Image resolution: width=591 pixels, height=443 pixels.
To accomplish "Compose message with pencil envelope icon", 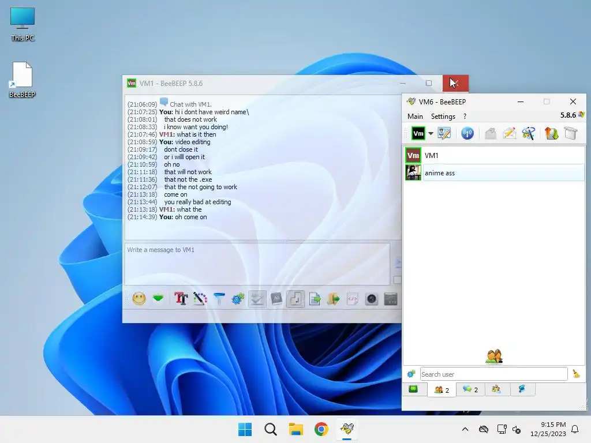I will click(509, 133).
